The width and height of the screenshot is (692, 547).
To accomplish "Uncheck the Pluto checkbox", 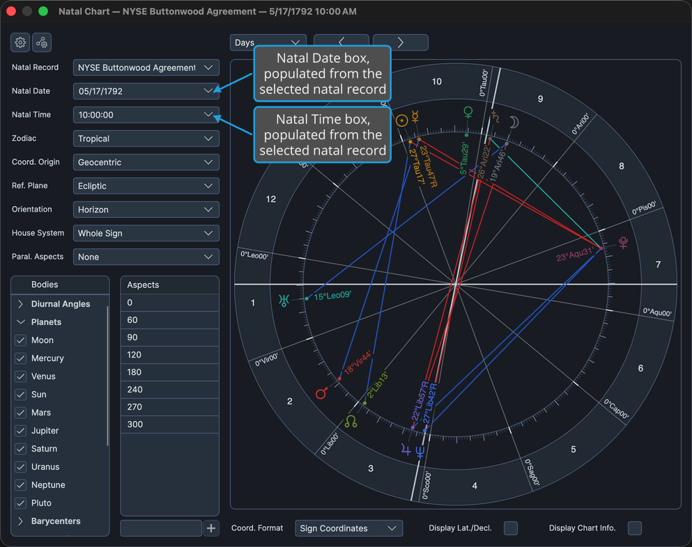I will (x=20, y=503).
